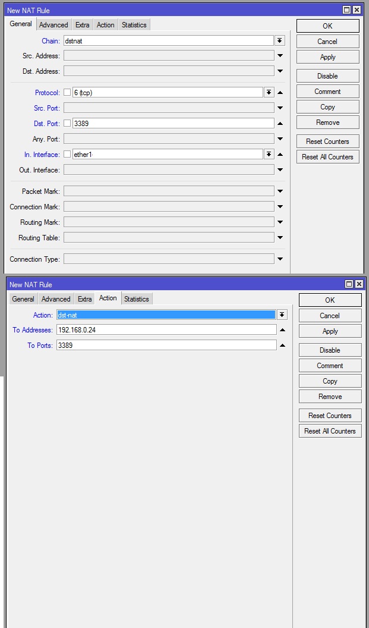Viewport: 369px width, 628px height.
Task: Click the Action field showing dst-nat
Action: [x=166, y=315]
